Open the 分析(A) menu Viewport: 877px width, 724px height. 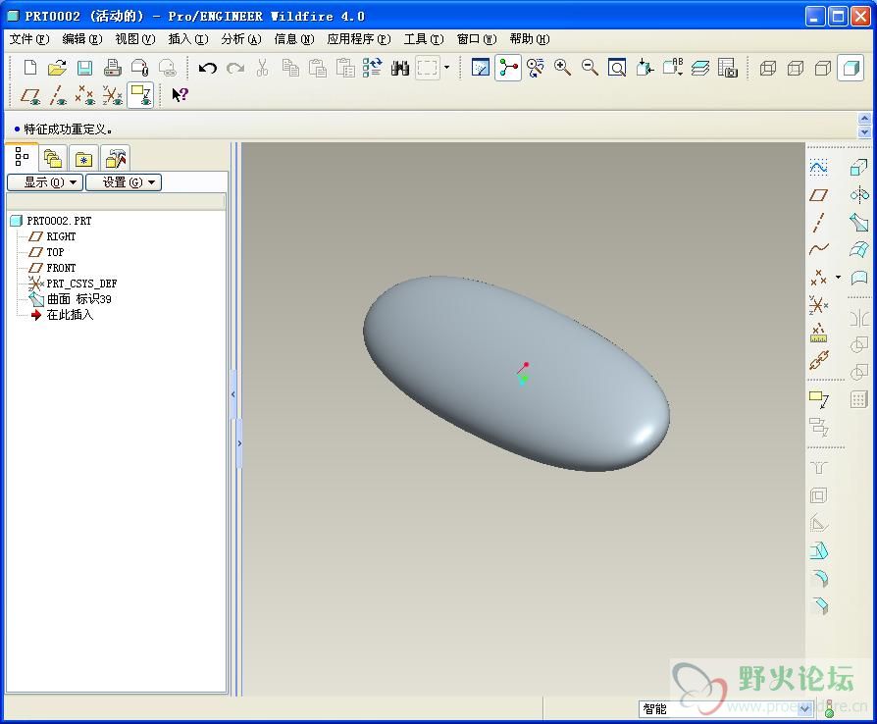coord(241,39)
